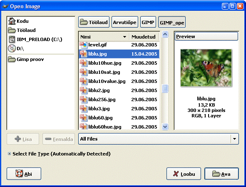Viewport: 246px width, 187px height.
Task: Open help with the Abi button
Action: [24, 174]
